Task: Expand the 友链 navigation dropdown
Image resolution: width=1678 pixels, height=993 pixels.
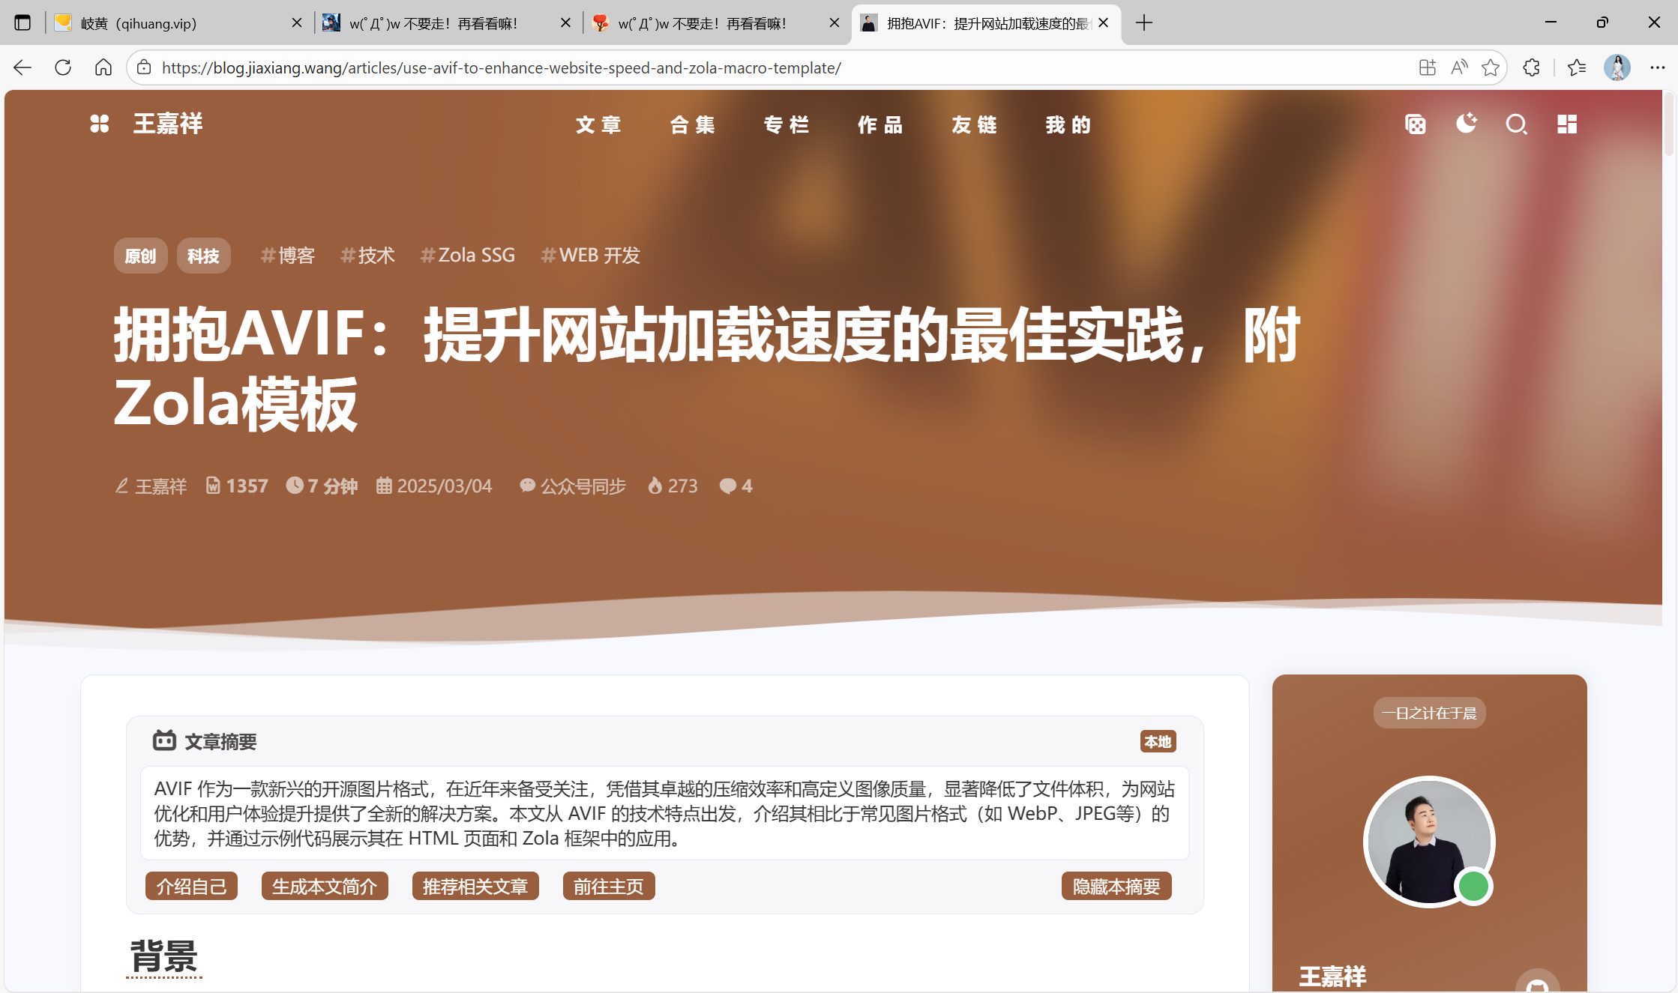Action: pos(974,124)
